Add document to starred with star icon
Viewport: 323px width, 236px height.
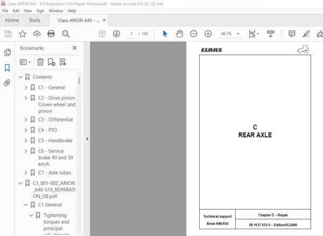[x=23, y=33]
